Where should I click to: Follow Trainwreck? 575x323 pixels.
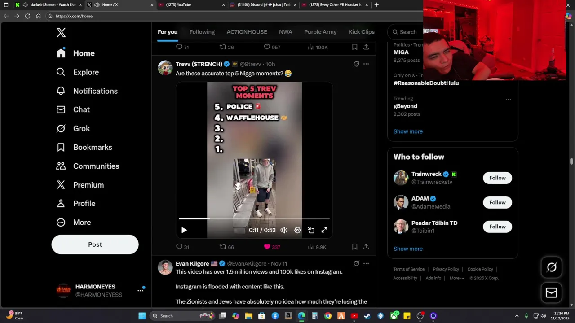pos(497,178)
